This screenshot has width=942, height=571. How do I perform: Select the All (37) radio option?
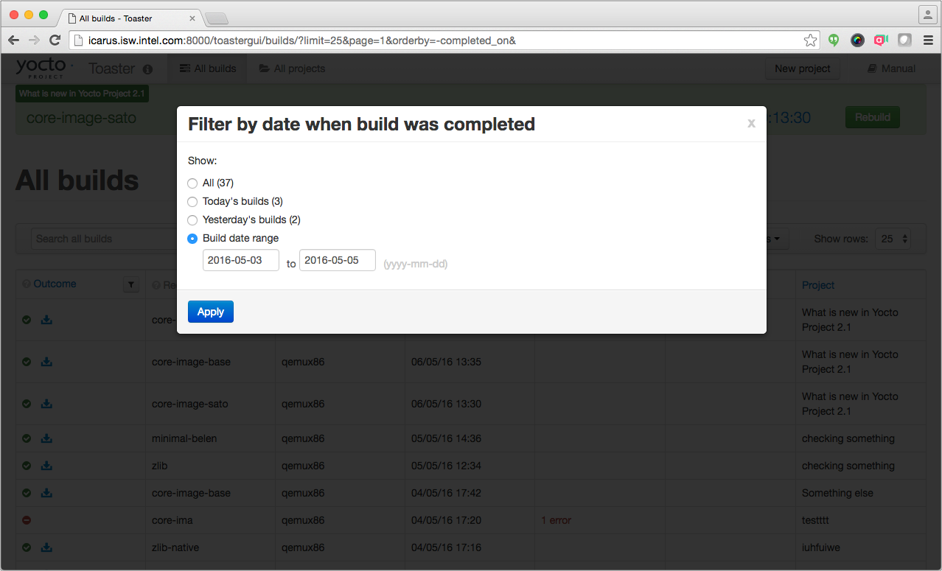click(192, 183)
